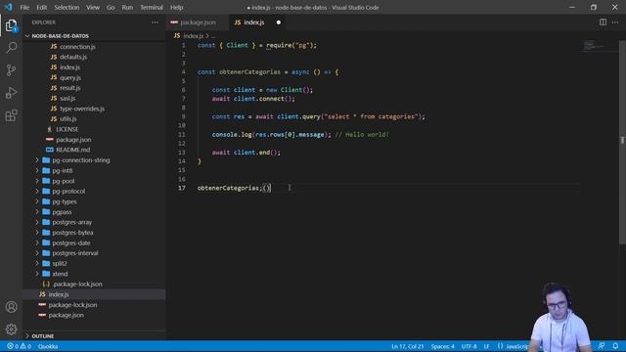Open the Run menu
Viewport: 626px width, 352px height.
click(127, 7)
